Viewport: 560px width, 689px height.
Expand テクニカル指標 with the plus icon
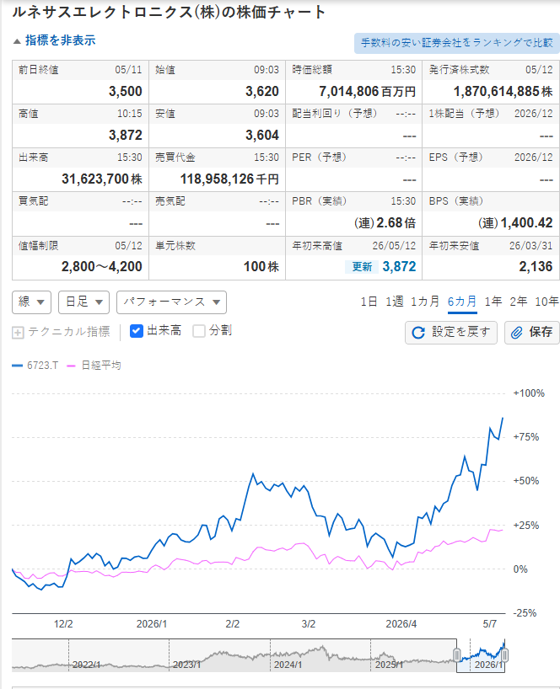(18, 333)
